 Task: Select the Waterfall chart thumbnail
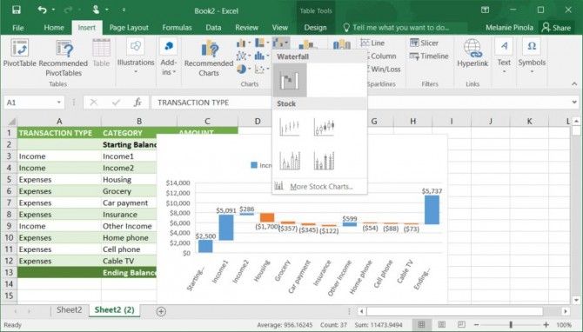290,80
